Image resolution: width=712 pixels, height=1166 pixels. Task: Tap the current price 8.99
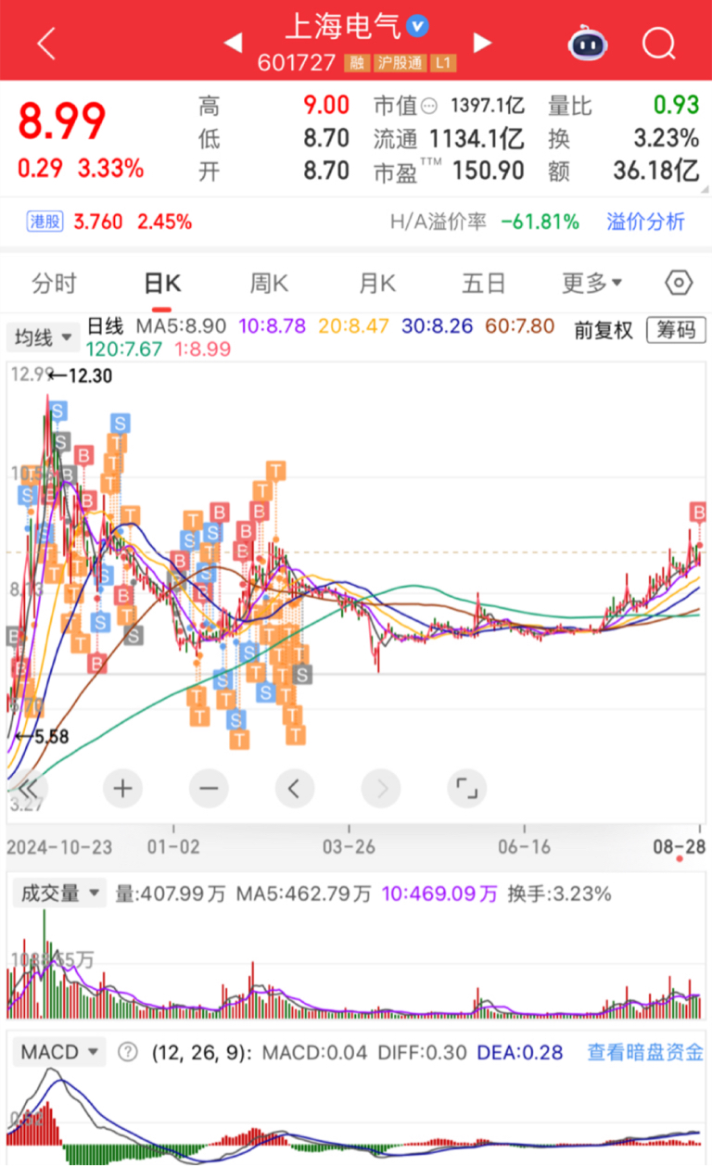[63, 121]
